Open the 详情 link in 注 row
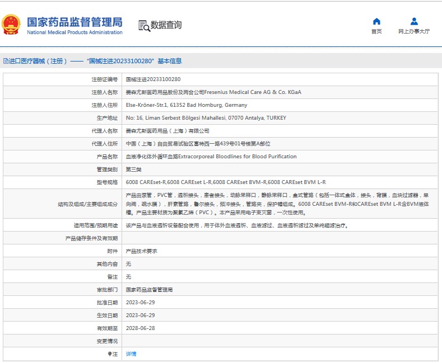This screenshot has width=442, height=363. pyautogui.click(x=131, y=354)
